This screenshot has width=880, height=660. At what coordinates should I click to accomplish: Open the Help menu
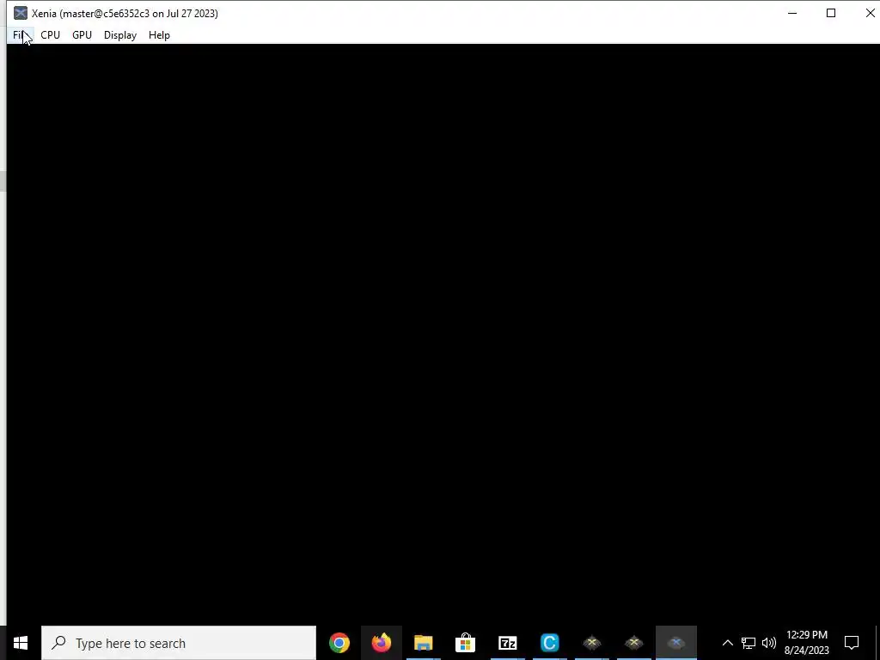tap(159, 34)
